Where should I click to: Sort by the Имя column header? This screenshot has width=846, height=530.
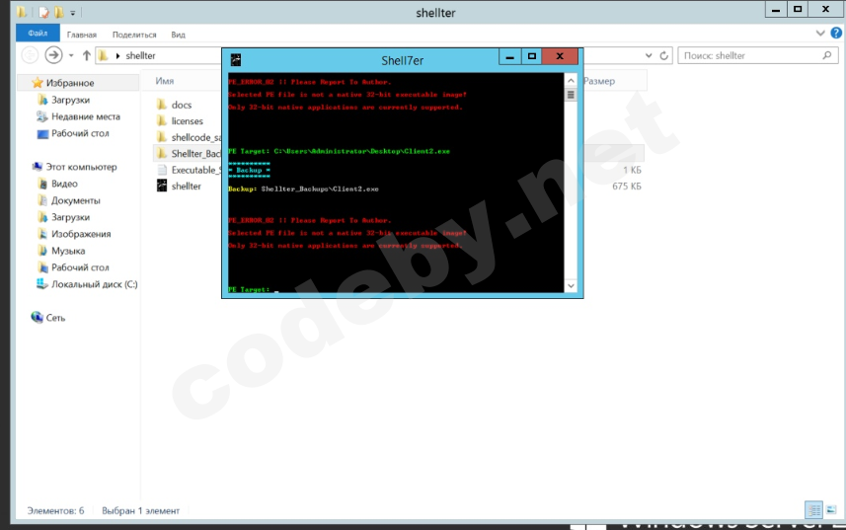click(x=165, y=81)
